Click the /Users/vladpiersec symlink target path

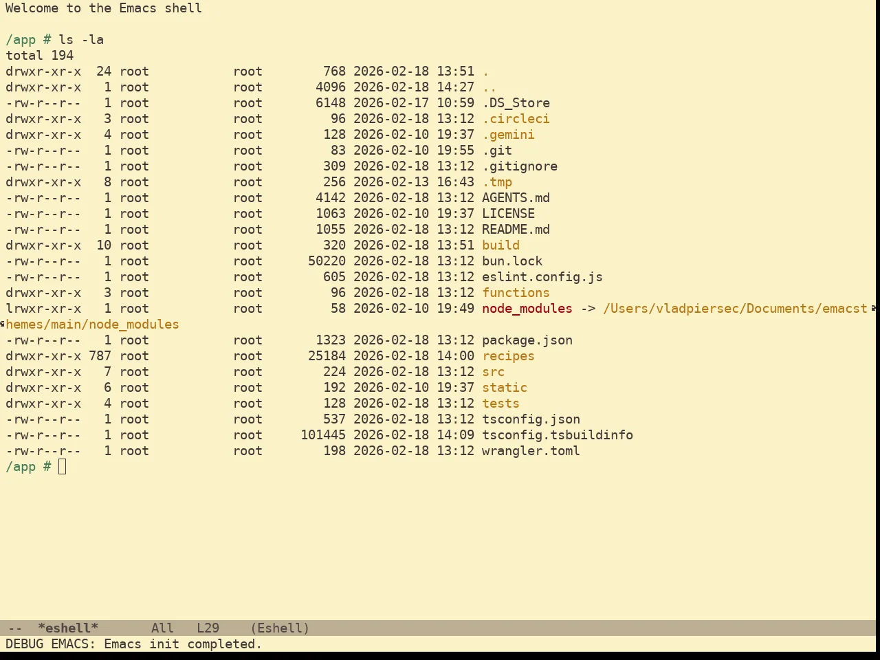(735, 309)
